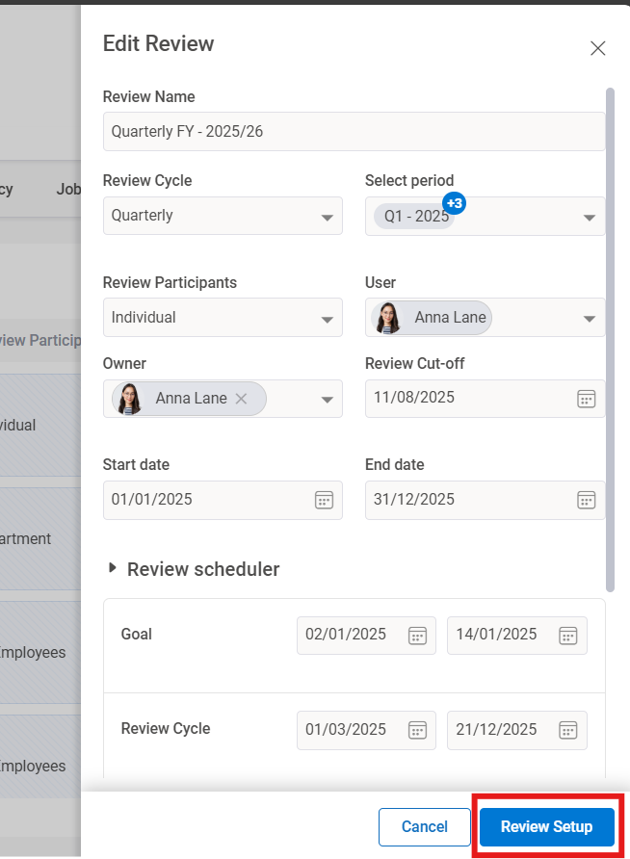This screenshot has height=859, width=630.
Task: Open the Review Cycle dropdown
Action: coord(327,217)
